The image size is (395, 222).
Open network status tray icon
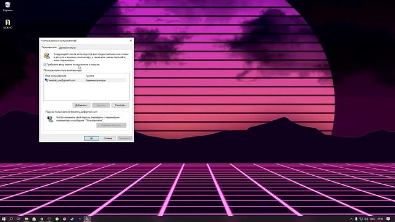pyautogui.click(x=361, y=219)
